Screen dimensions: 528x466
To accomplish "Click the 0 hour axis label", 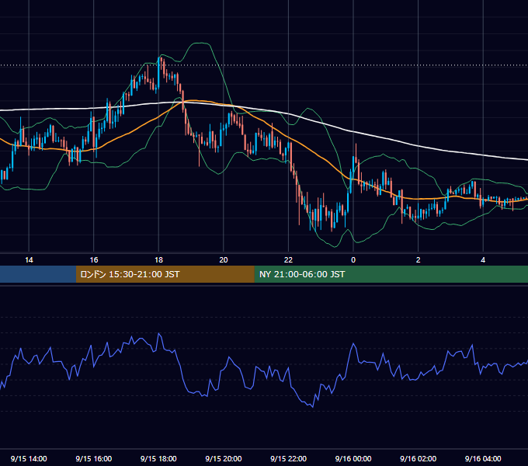I will (x=353, y=260).
